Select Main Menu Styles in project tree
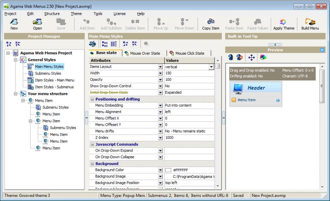 coord(49,67)
